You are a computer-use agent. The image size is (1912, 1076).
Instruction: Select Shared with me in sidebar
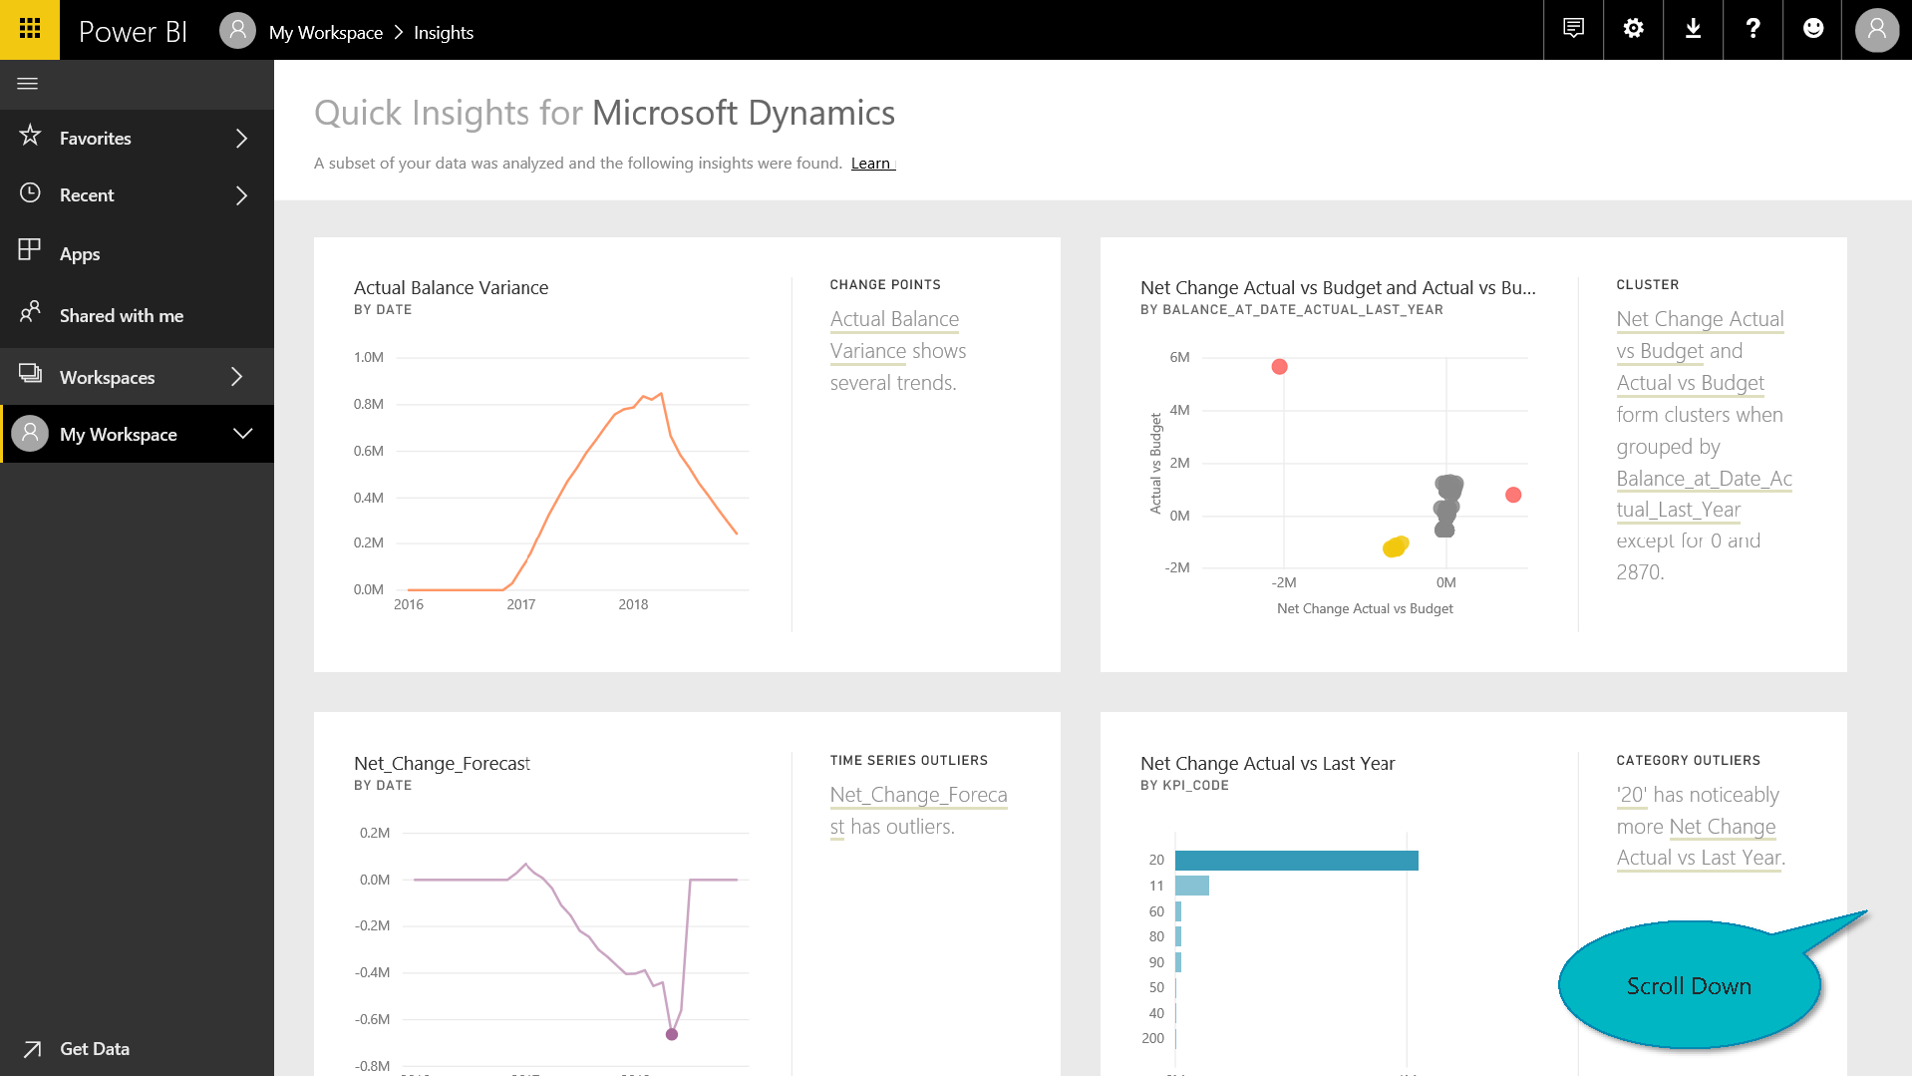[121, 315]
